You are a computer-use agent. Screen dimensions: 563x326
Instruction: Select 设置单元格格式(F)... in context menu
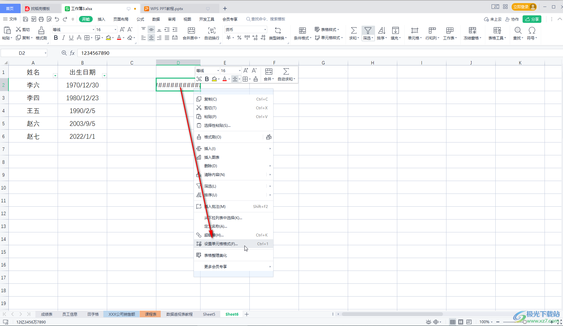point(233,244)
